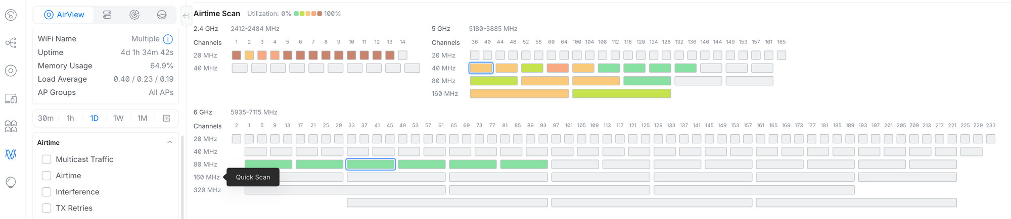The height and width of the screenshot is (219, 1011).
Task: Tick the TX Retries checkbox
Action: point(47,208)
